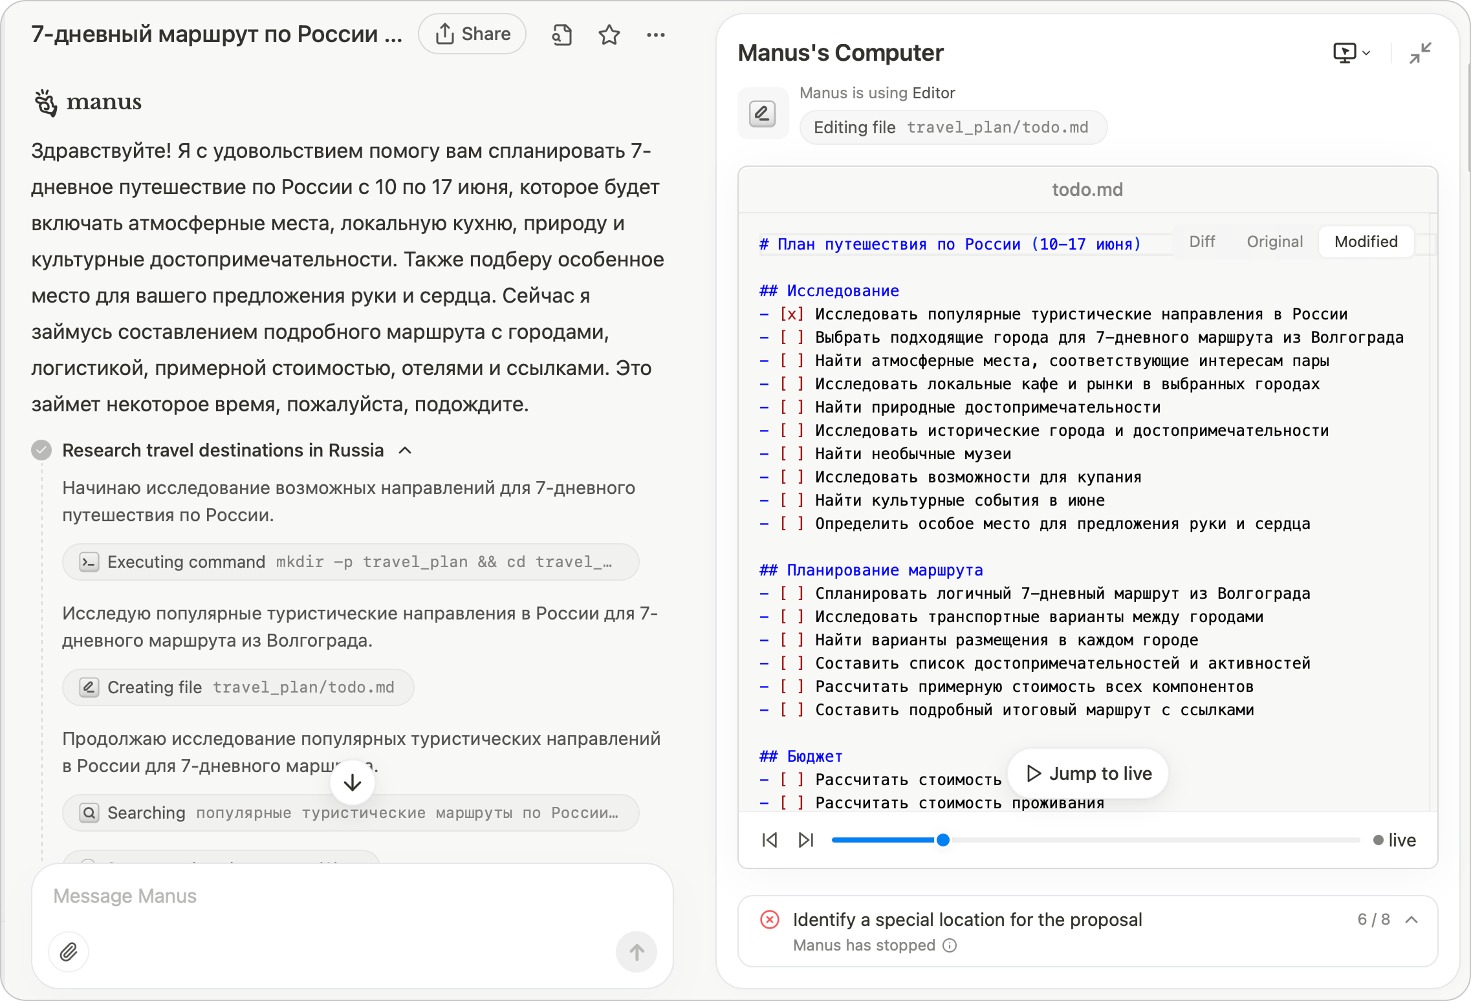Minimize the Manus's Computer panel
Screen dimensions: 1471x1001
point(1420,53)
